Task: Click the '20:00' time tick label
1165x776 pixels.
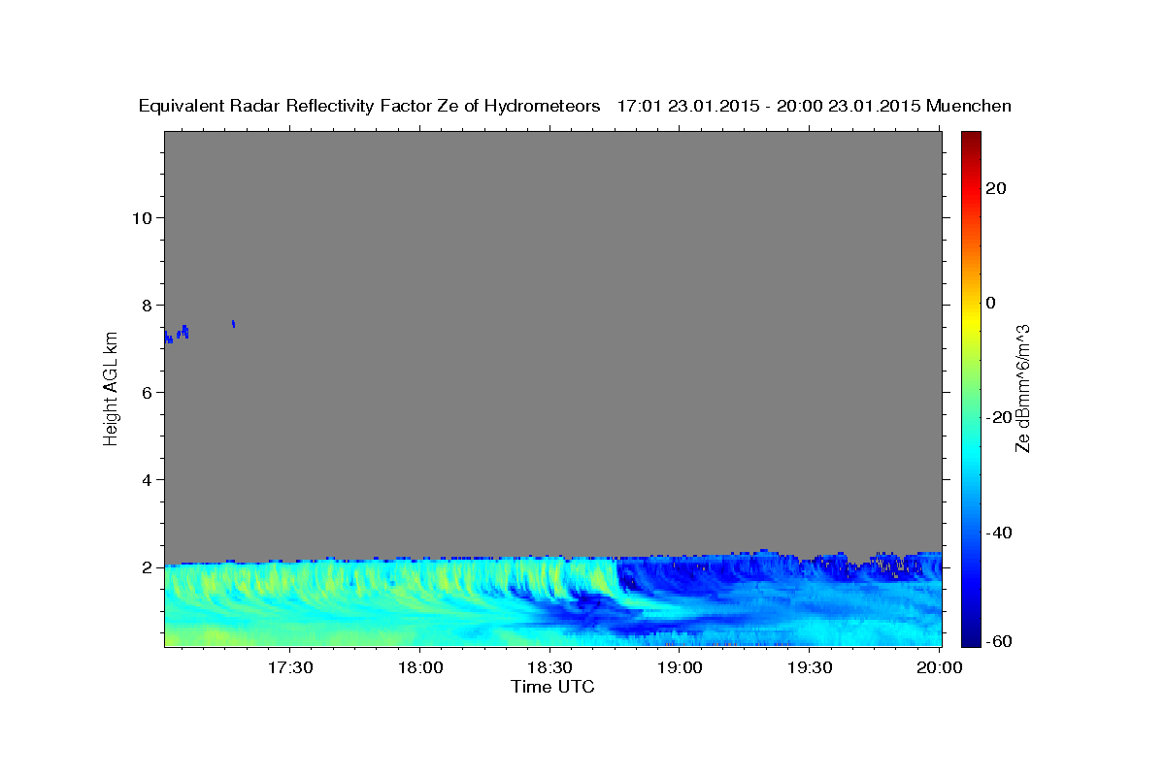Action: pos(940,668)
